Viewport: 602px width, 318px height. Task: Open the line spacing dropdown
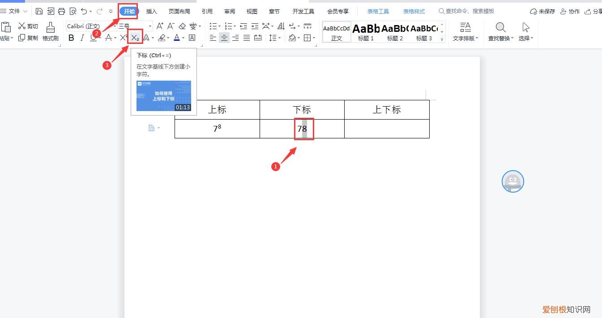274,38
